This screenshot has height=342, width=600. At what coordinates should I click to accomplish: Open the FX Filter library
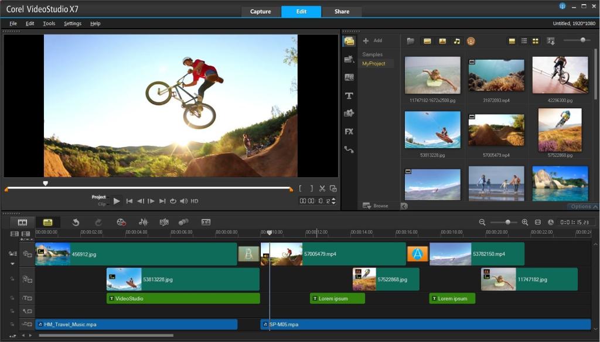point(349,131)
